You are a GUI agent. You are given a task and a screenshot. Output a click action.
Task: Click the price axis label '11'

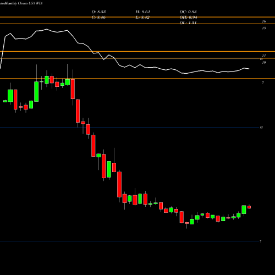(264, 56)
